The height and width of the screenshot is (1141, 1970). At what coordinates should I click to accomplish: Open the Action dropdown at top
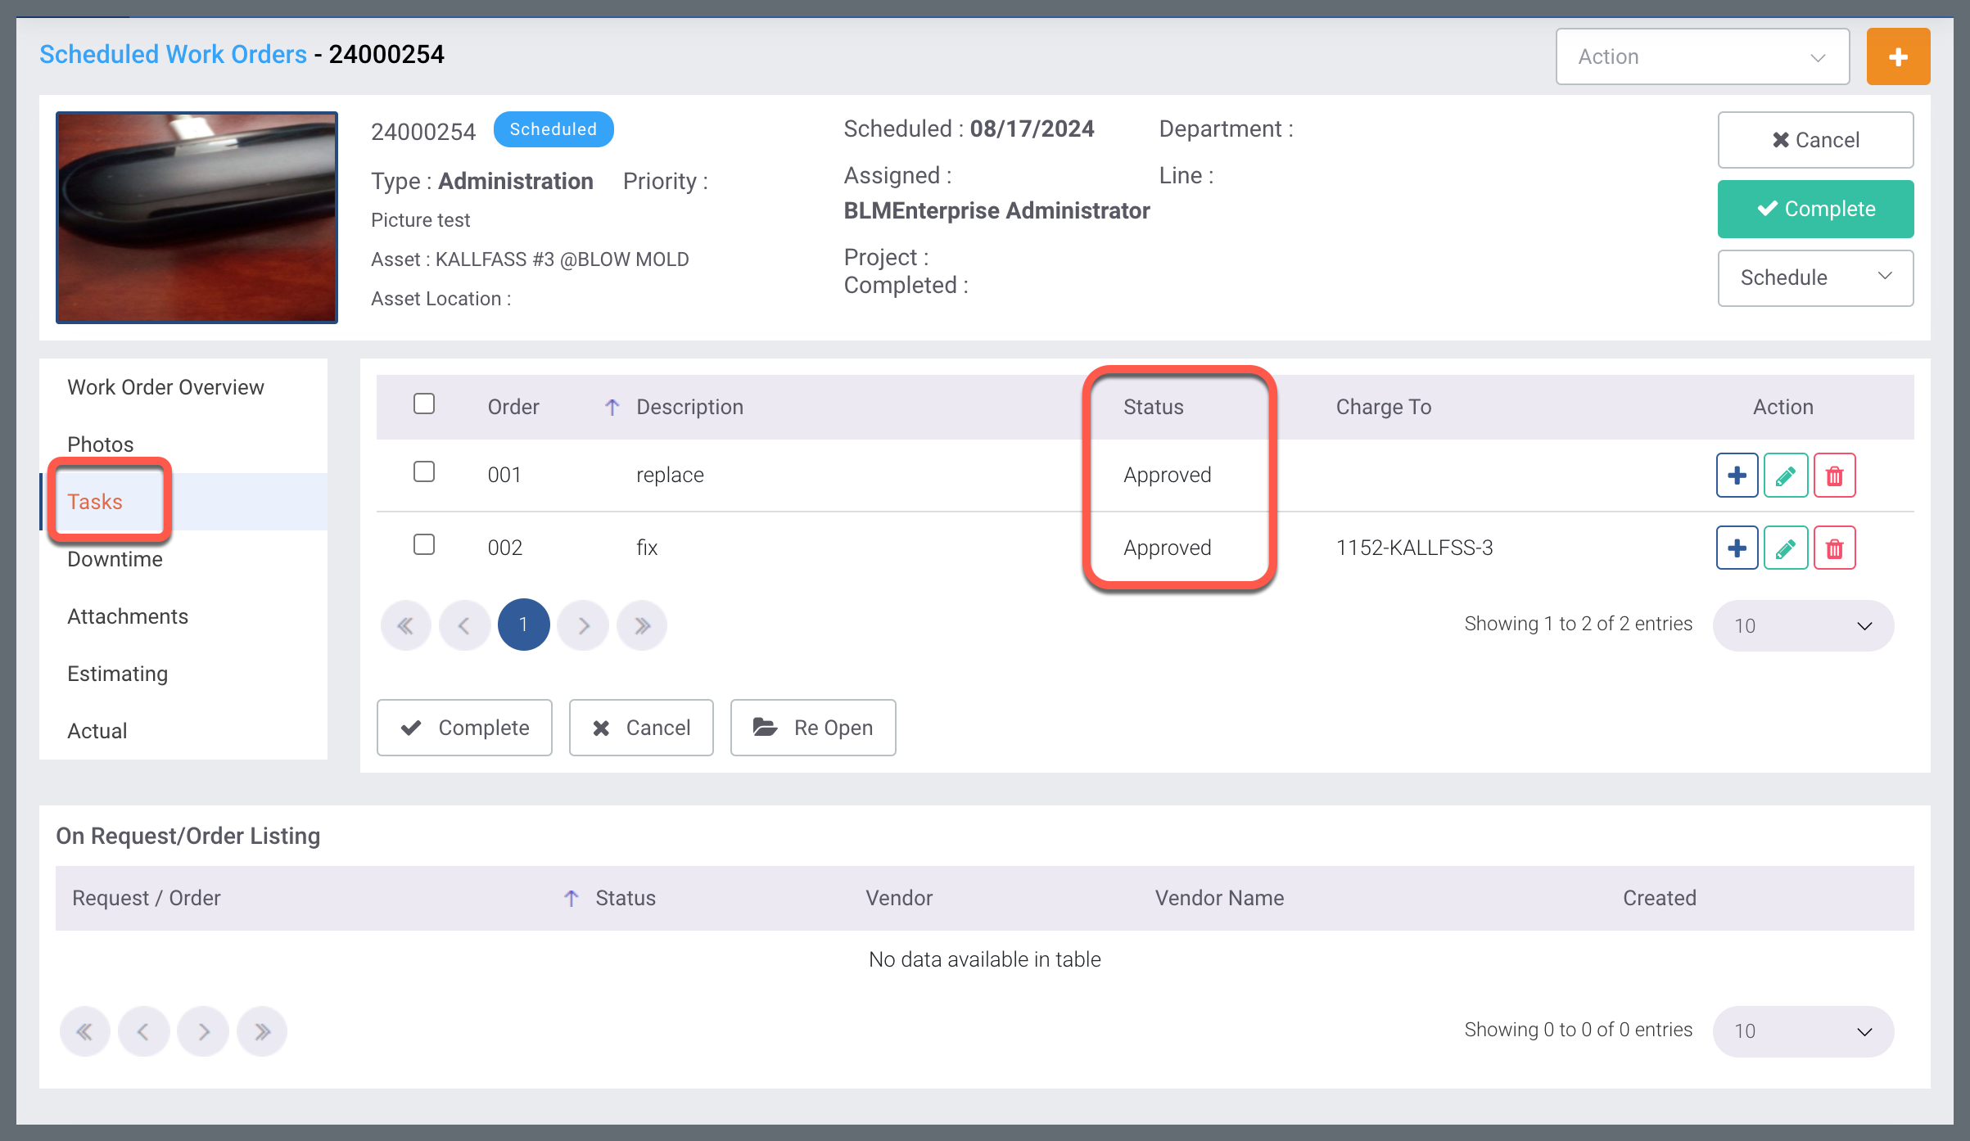(1701, 56)
